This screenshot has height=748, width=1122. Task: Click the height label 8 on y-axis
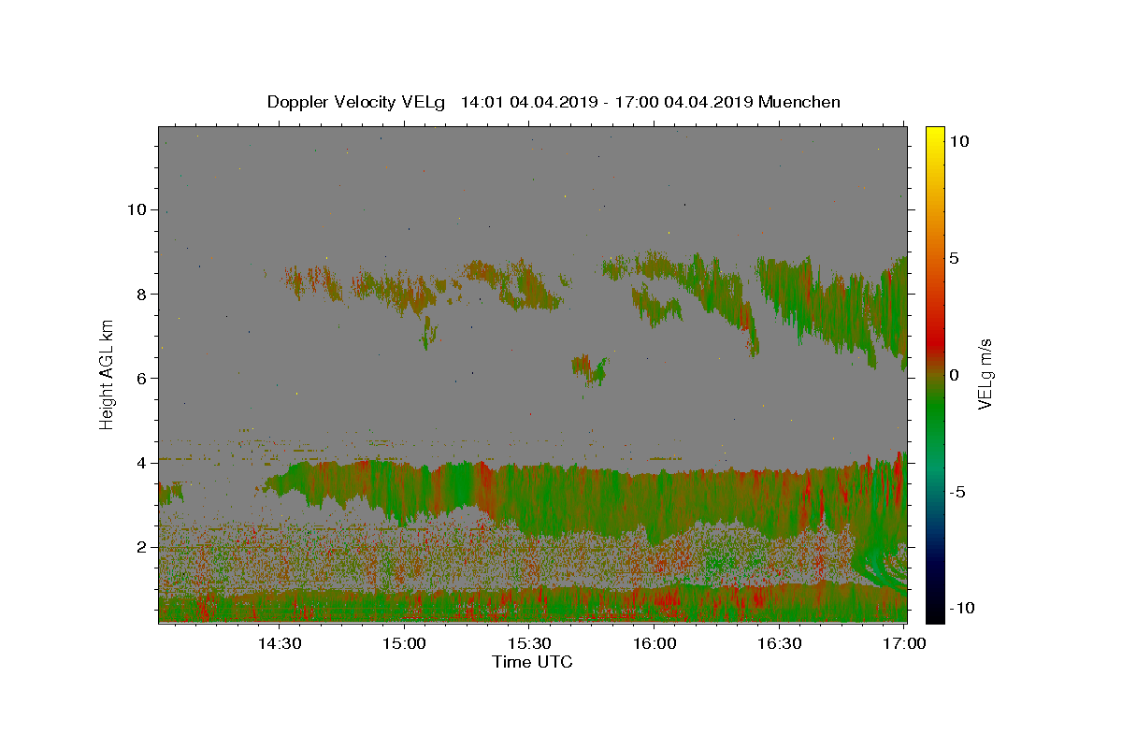pos(142,294)
